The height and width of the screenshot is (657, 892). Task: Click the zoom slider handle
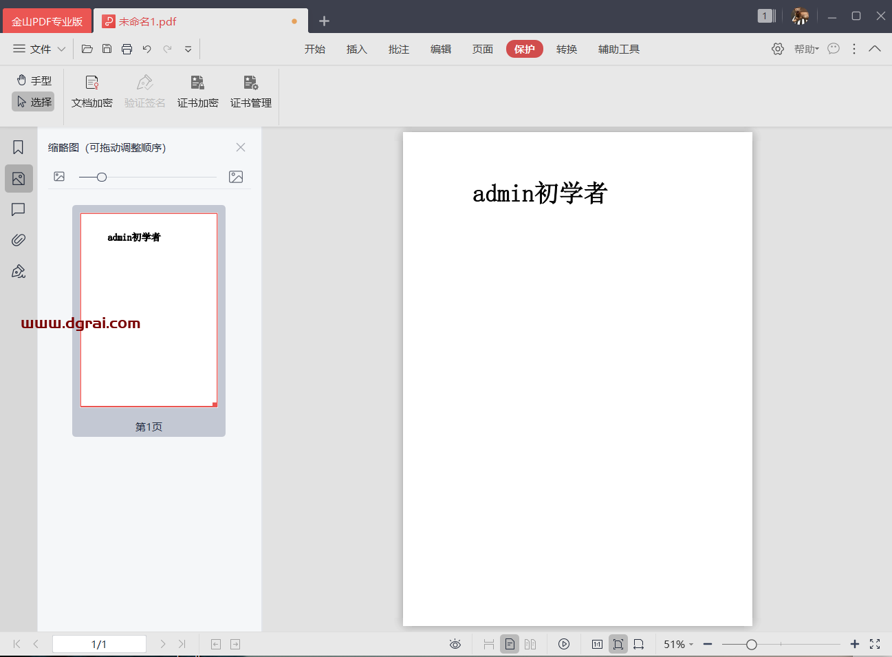[x=752, y=645]
